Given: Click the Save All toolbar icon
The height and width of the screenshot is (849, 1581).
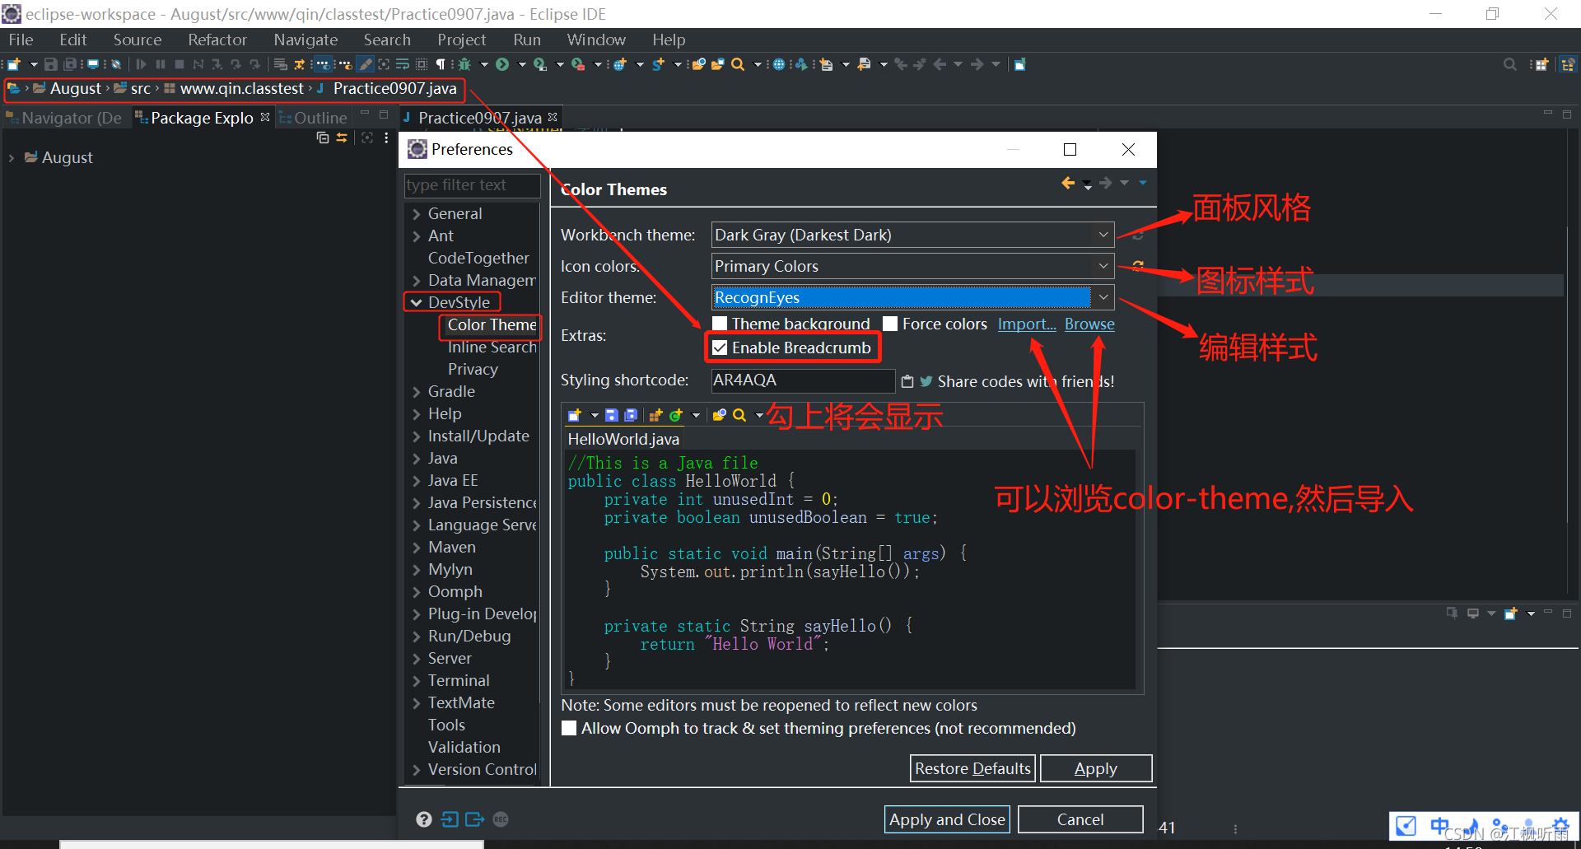Looking at the screenshot, I should click(x=70, y=64).
